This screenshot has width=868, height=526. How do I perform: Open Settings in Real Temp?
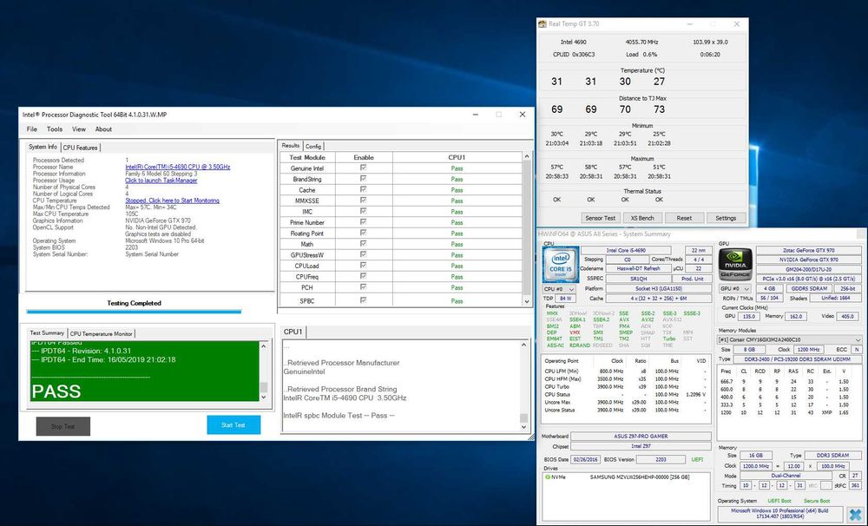coord(726,218)
